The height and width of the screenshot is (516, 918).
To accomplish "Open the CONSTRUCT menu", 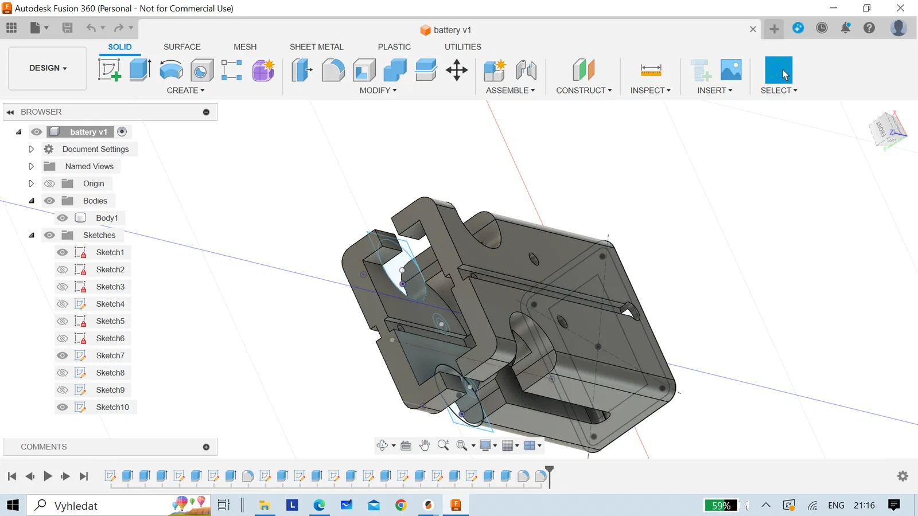I will pos(584,91).
